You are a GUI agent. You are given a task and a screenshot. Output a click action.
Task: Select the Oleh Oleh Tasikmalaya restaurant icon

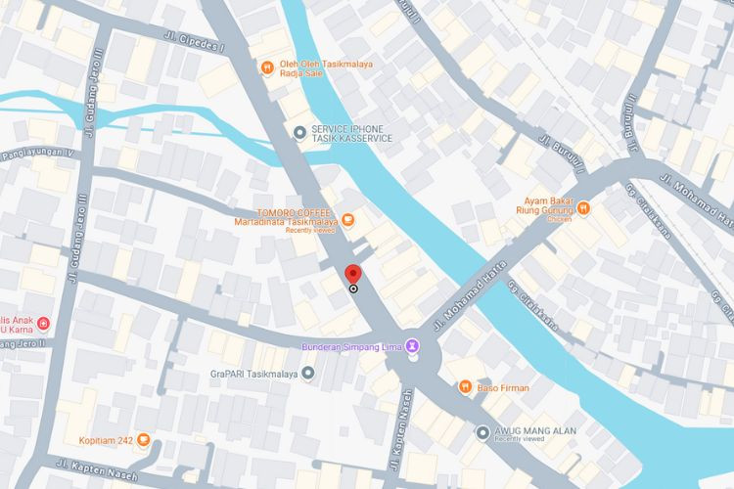click(x=267, y=67)
